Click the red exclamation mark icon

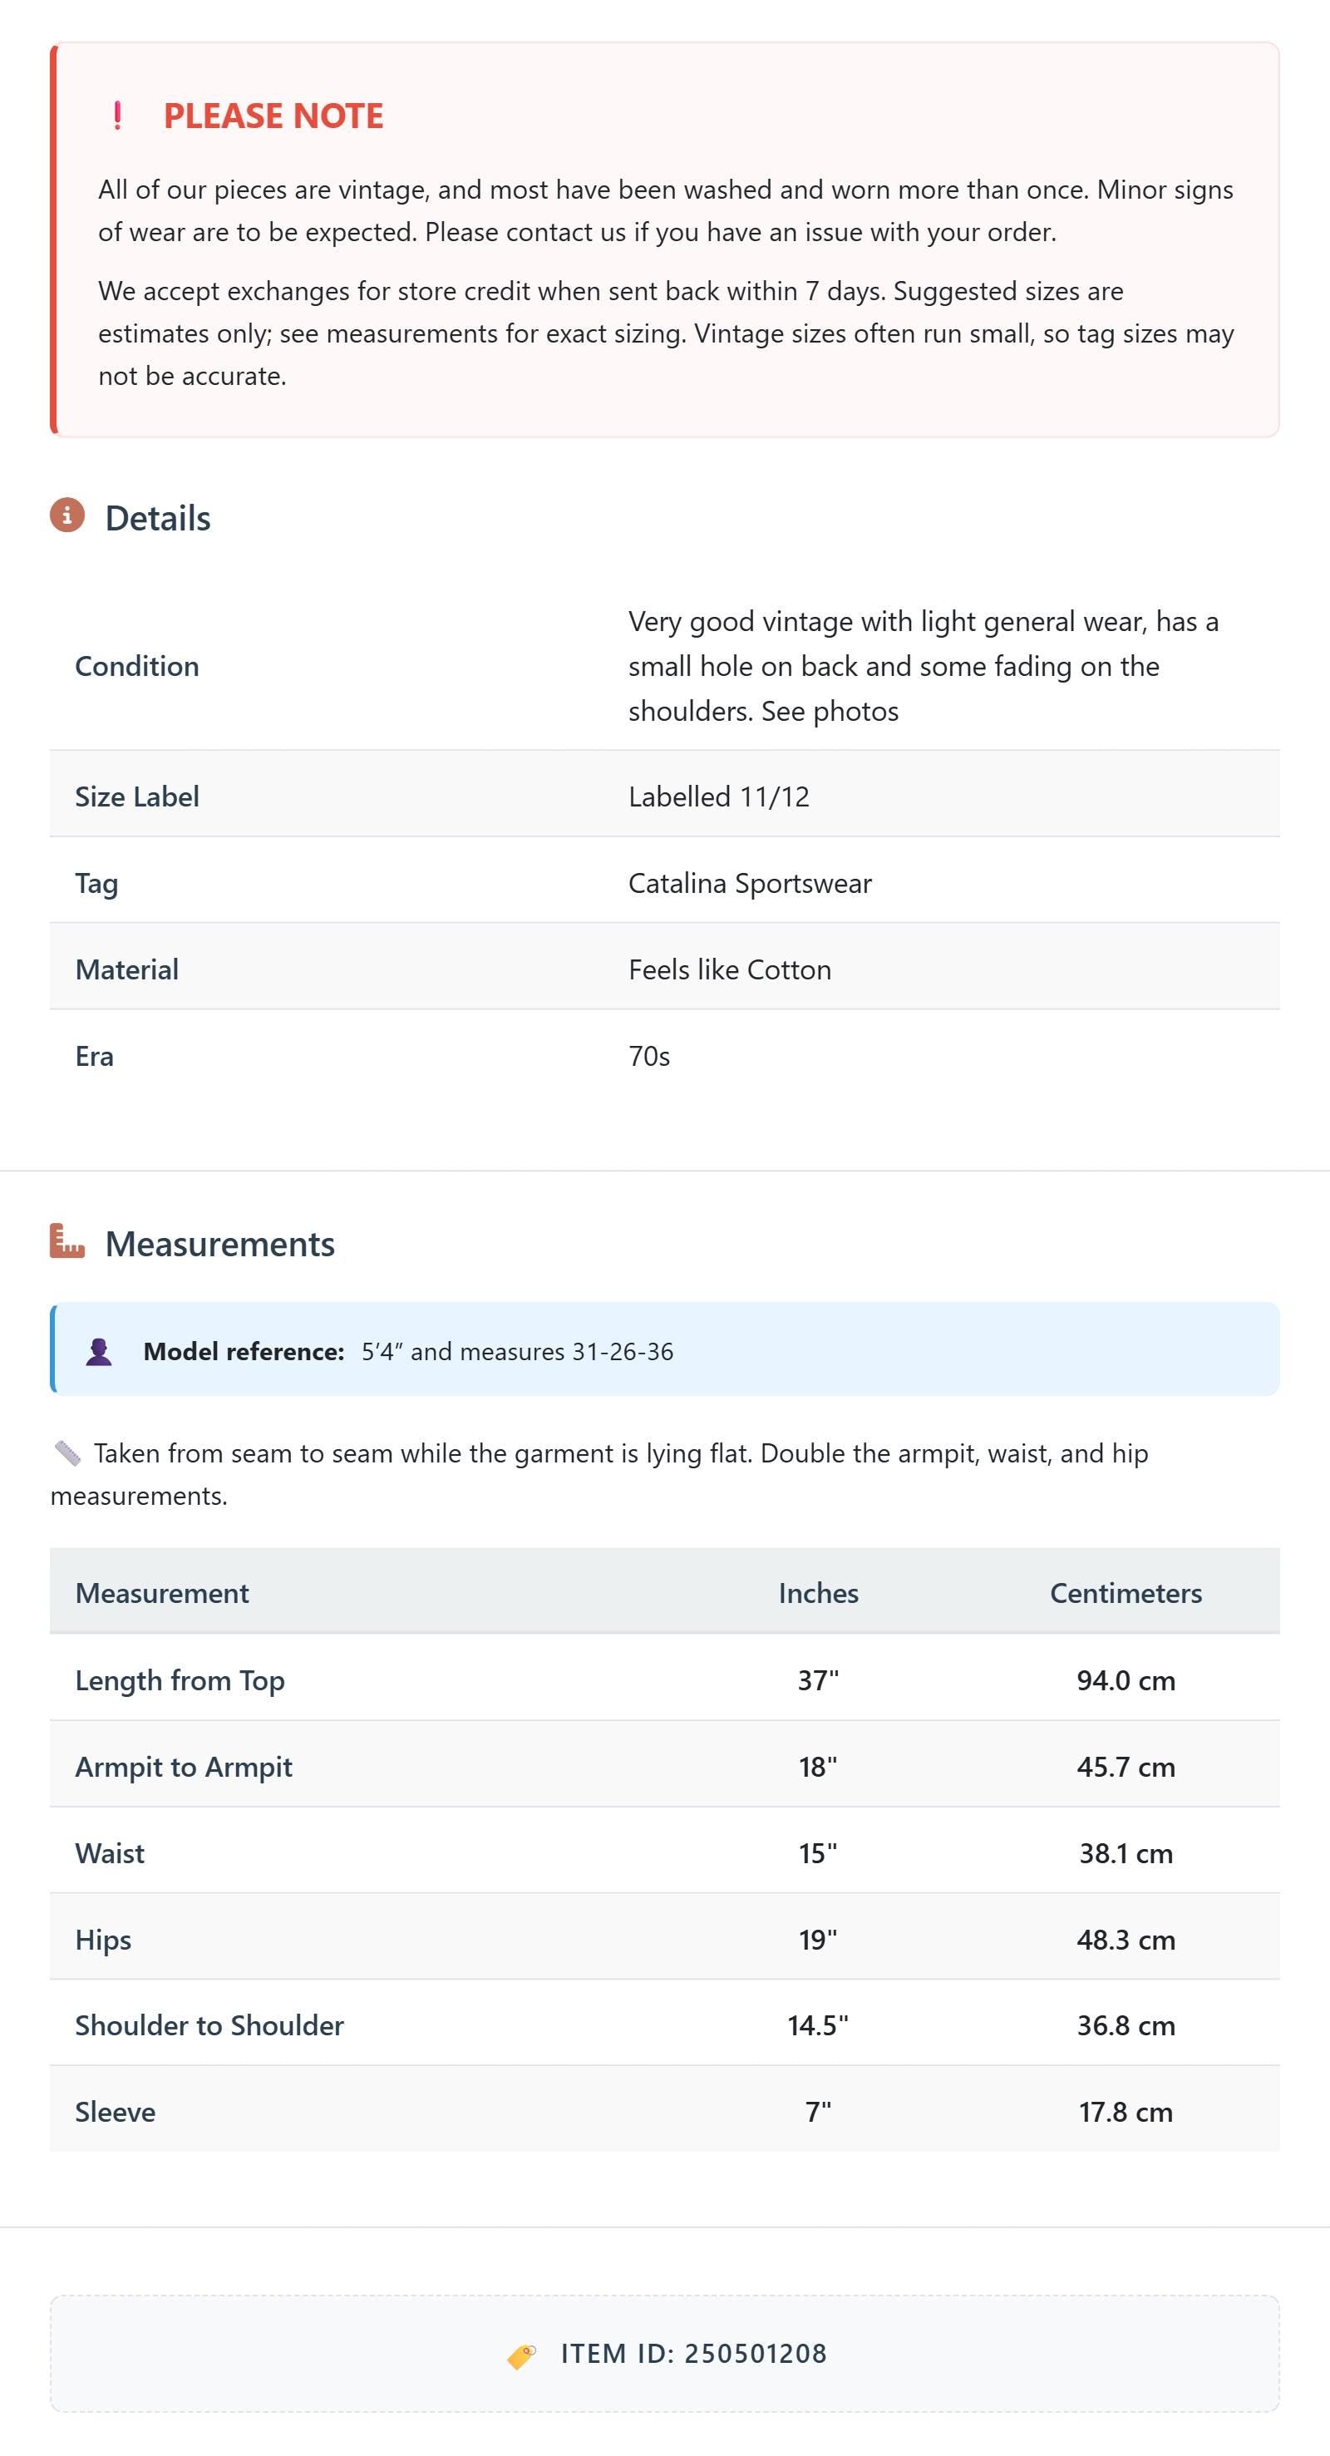117,116
